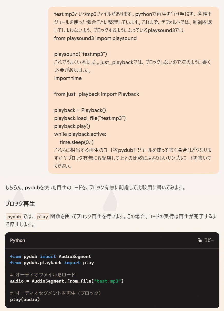Click the playsound("test.mp3") line in the user message

[x=80, y=54]
